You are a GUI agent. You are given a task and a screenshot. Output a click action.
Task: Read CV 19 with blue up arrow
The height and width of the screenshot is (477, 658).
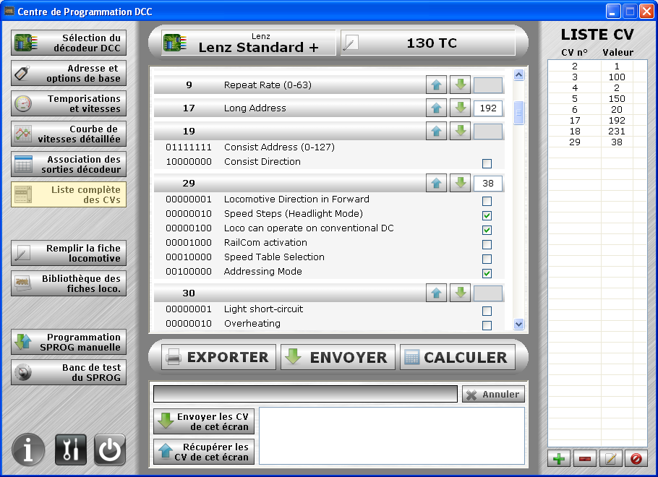point(436,132)
